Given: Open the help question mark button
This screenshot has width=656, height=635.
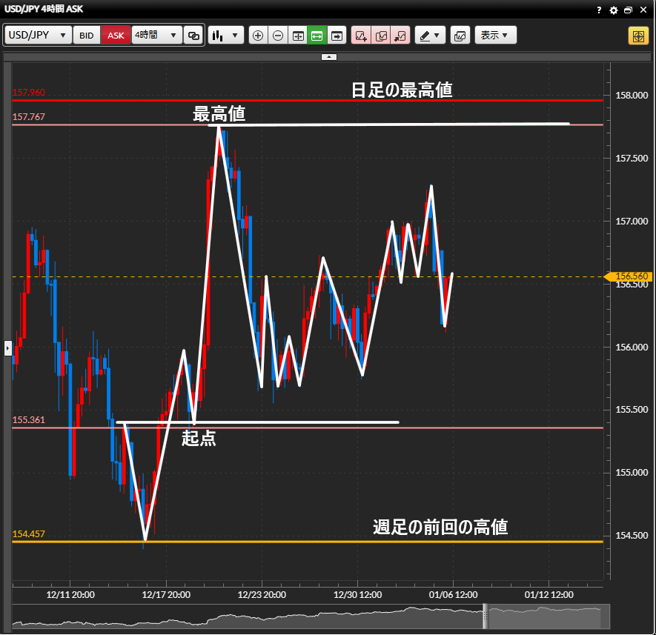Looking at the screenshot, I should click(599, 10).
